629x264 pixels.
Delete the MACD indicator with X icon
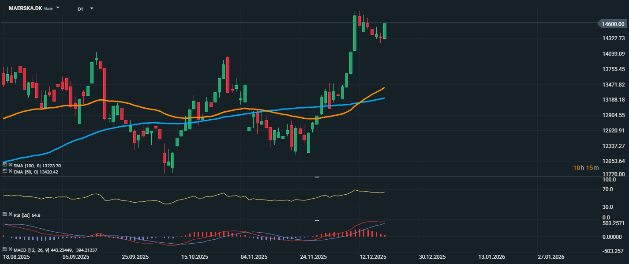click(10, 250)
